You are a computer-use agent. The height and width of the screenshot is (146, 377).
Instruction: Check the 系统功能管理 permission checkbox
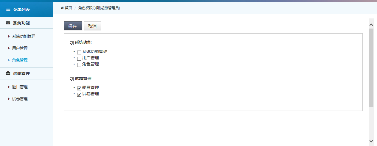click(x=79, y=52)
